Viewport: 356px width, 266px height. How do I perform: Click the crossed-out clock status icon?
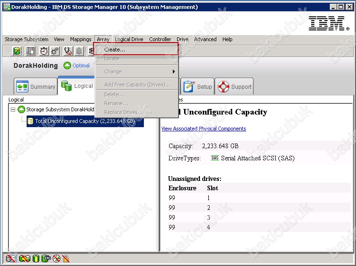(x=57, y=258)
